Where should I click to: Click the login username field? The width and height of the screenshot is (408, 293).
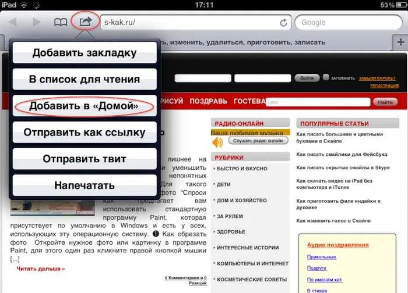coord(203,78)
